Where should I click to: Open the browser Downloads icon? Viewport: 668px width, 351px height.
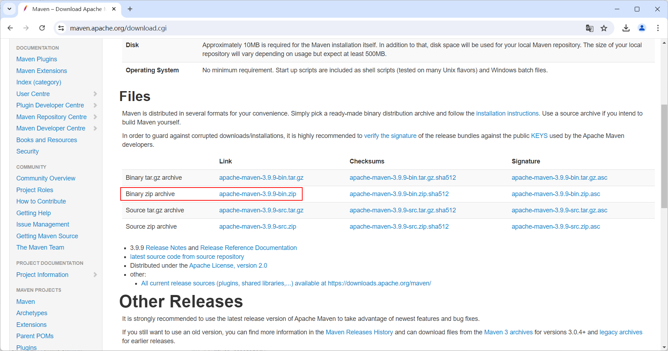(x=626, y=28)
